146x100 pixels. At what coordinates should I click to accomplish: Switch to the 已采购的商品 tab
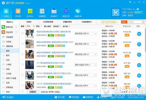pos(48,22)
